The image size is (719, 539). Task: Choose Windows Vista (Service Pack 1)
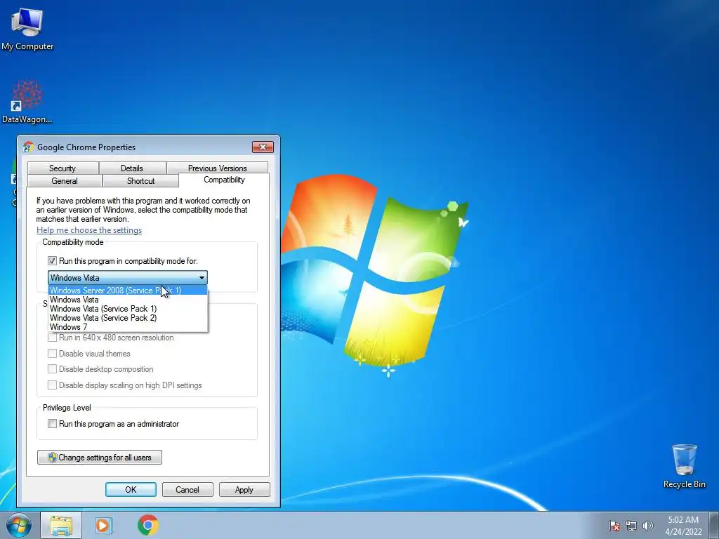click(128, 309)
